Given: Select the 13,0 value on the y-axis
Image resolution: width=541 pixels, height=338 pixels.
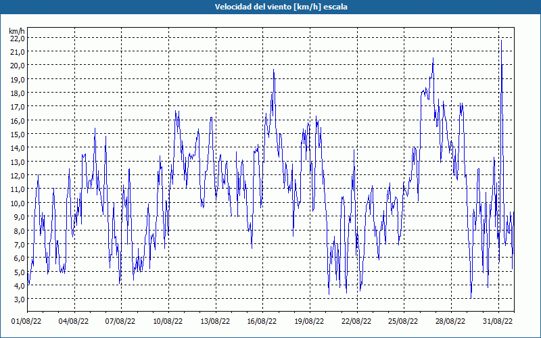Looking at the screenshot, I should point(18,162).
